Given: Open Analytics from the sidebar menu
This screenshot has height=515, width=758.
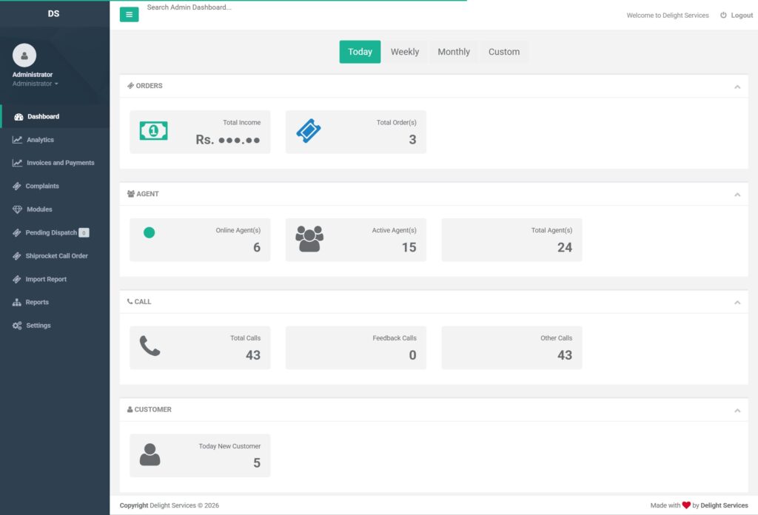Looking at the screenshot, I should point(55,140).
